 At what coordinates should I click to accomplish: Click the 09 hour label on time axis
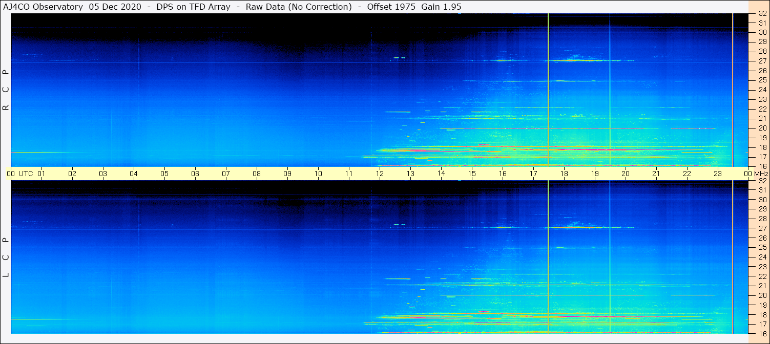click(287, 174)
